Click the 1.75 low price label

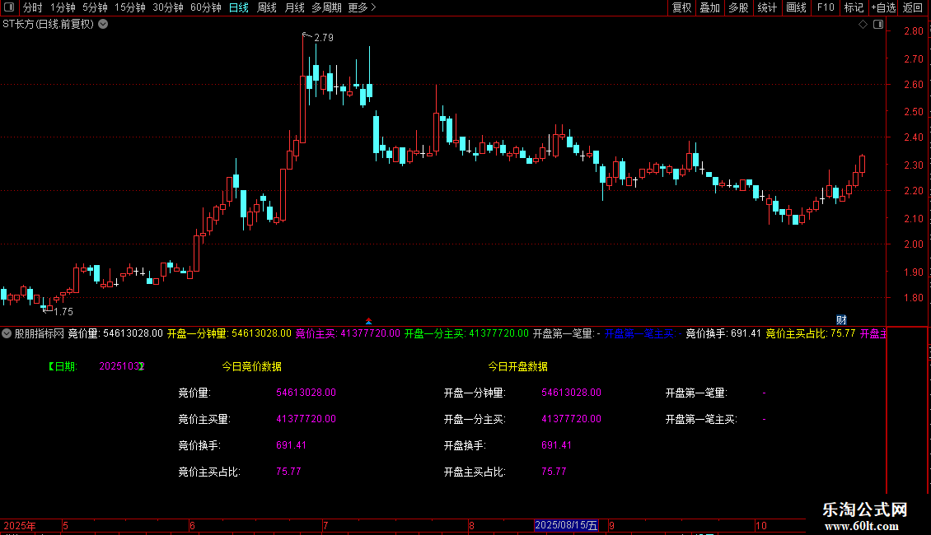(x=63, y=312)
